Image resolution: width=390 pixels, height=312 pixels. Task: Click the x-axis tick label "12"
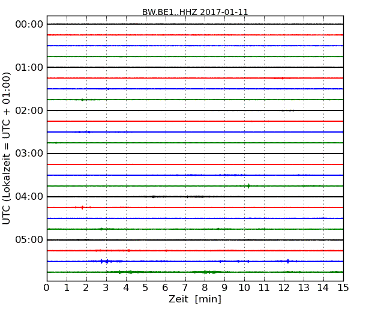pyautogui.click(x=284, y=288)
